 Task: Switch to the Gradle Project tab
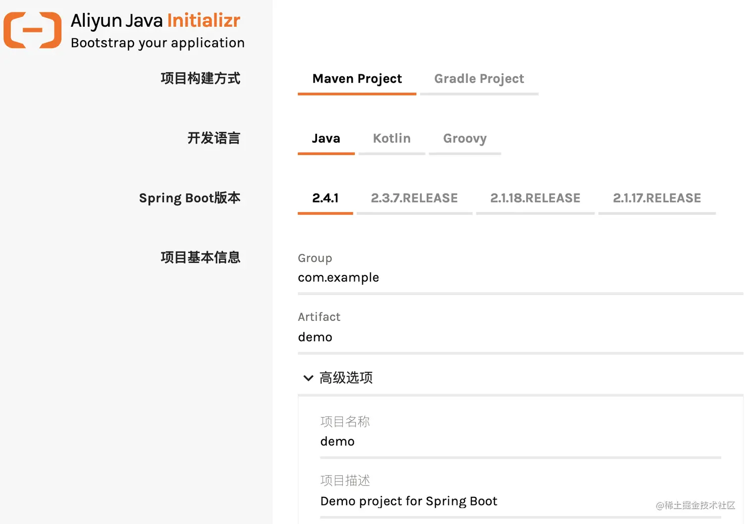[x=479, y=79]
